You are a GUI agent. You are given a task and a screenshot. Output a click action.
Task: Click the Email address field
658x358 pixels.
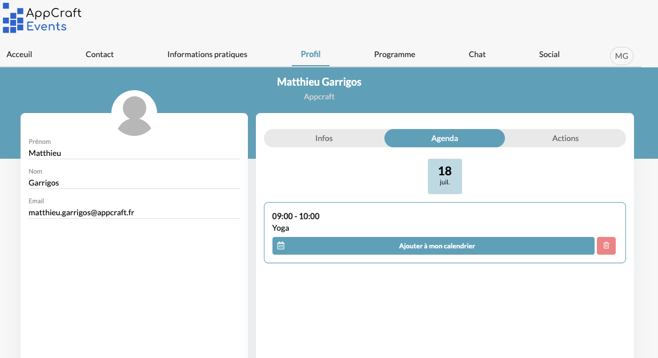tap(134, 212)
